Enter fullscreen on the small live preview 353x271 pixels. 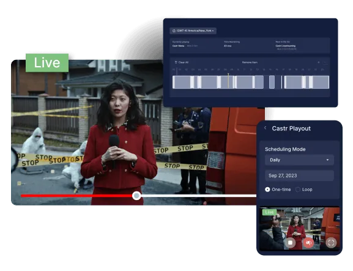(331, 242)
